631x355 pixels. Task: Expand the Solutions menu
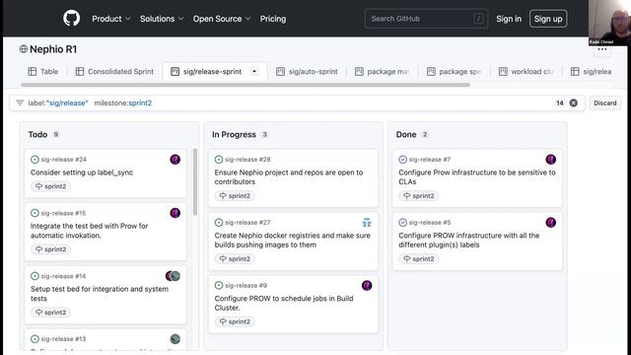click(162, 19)
